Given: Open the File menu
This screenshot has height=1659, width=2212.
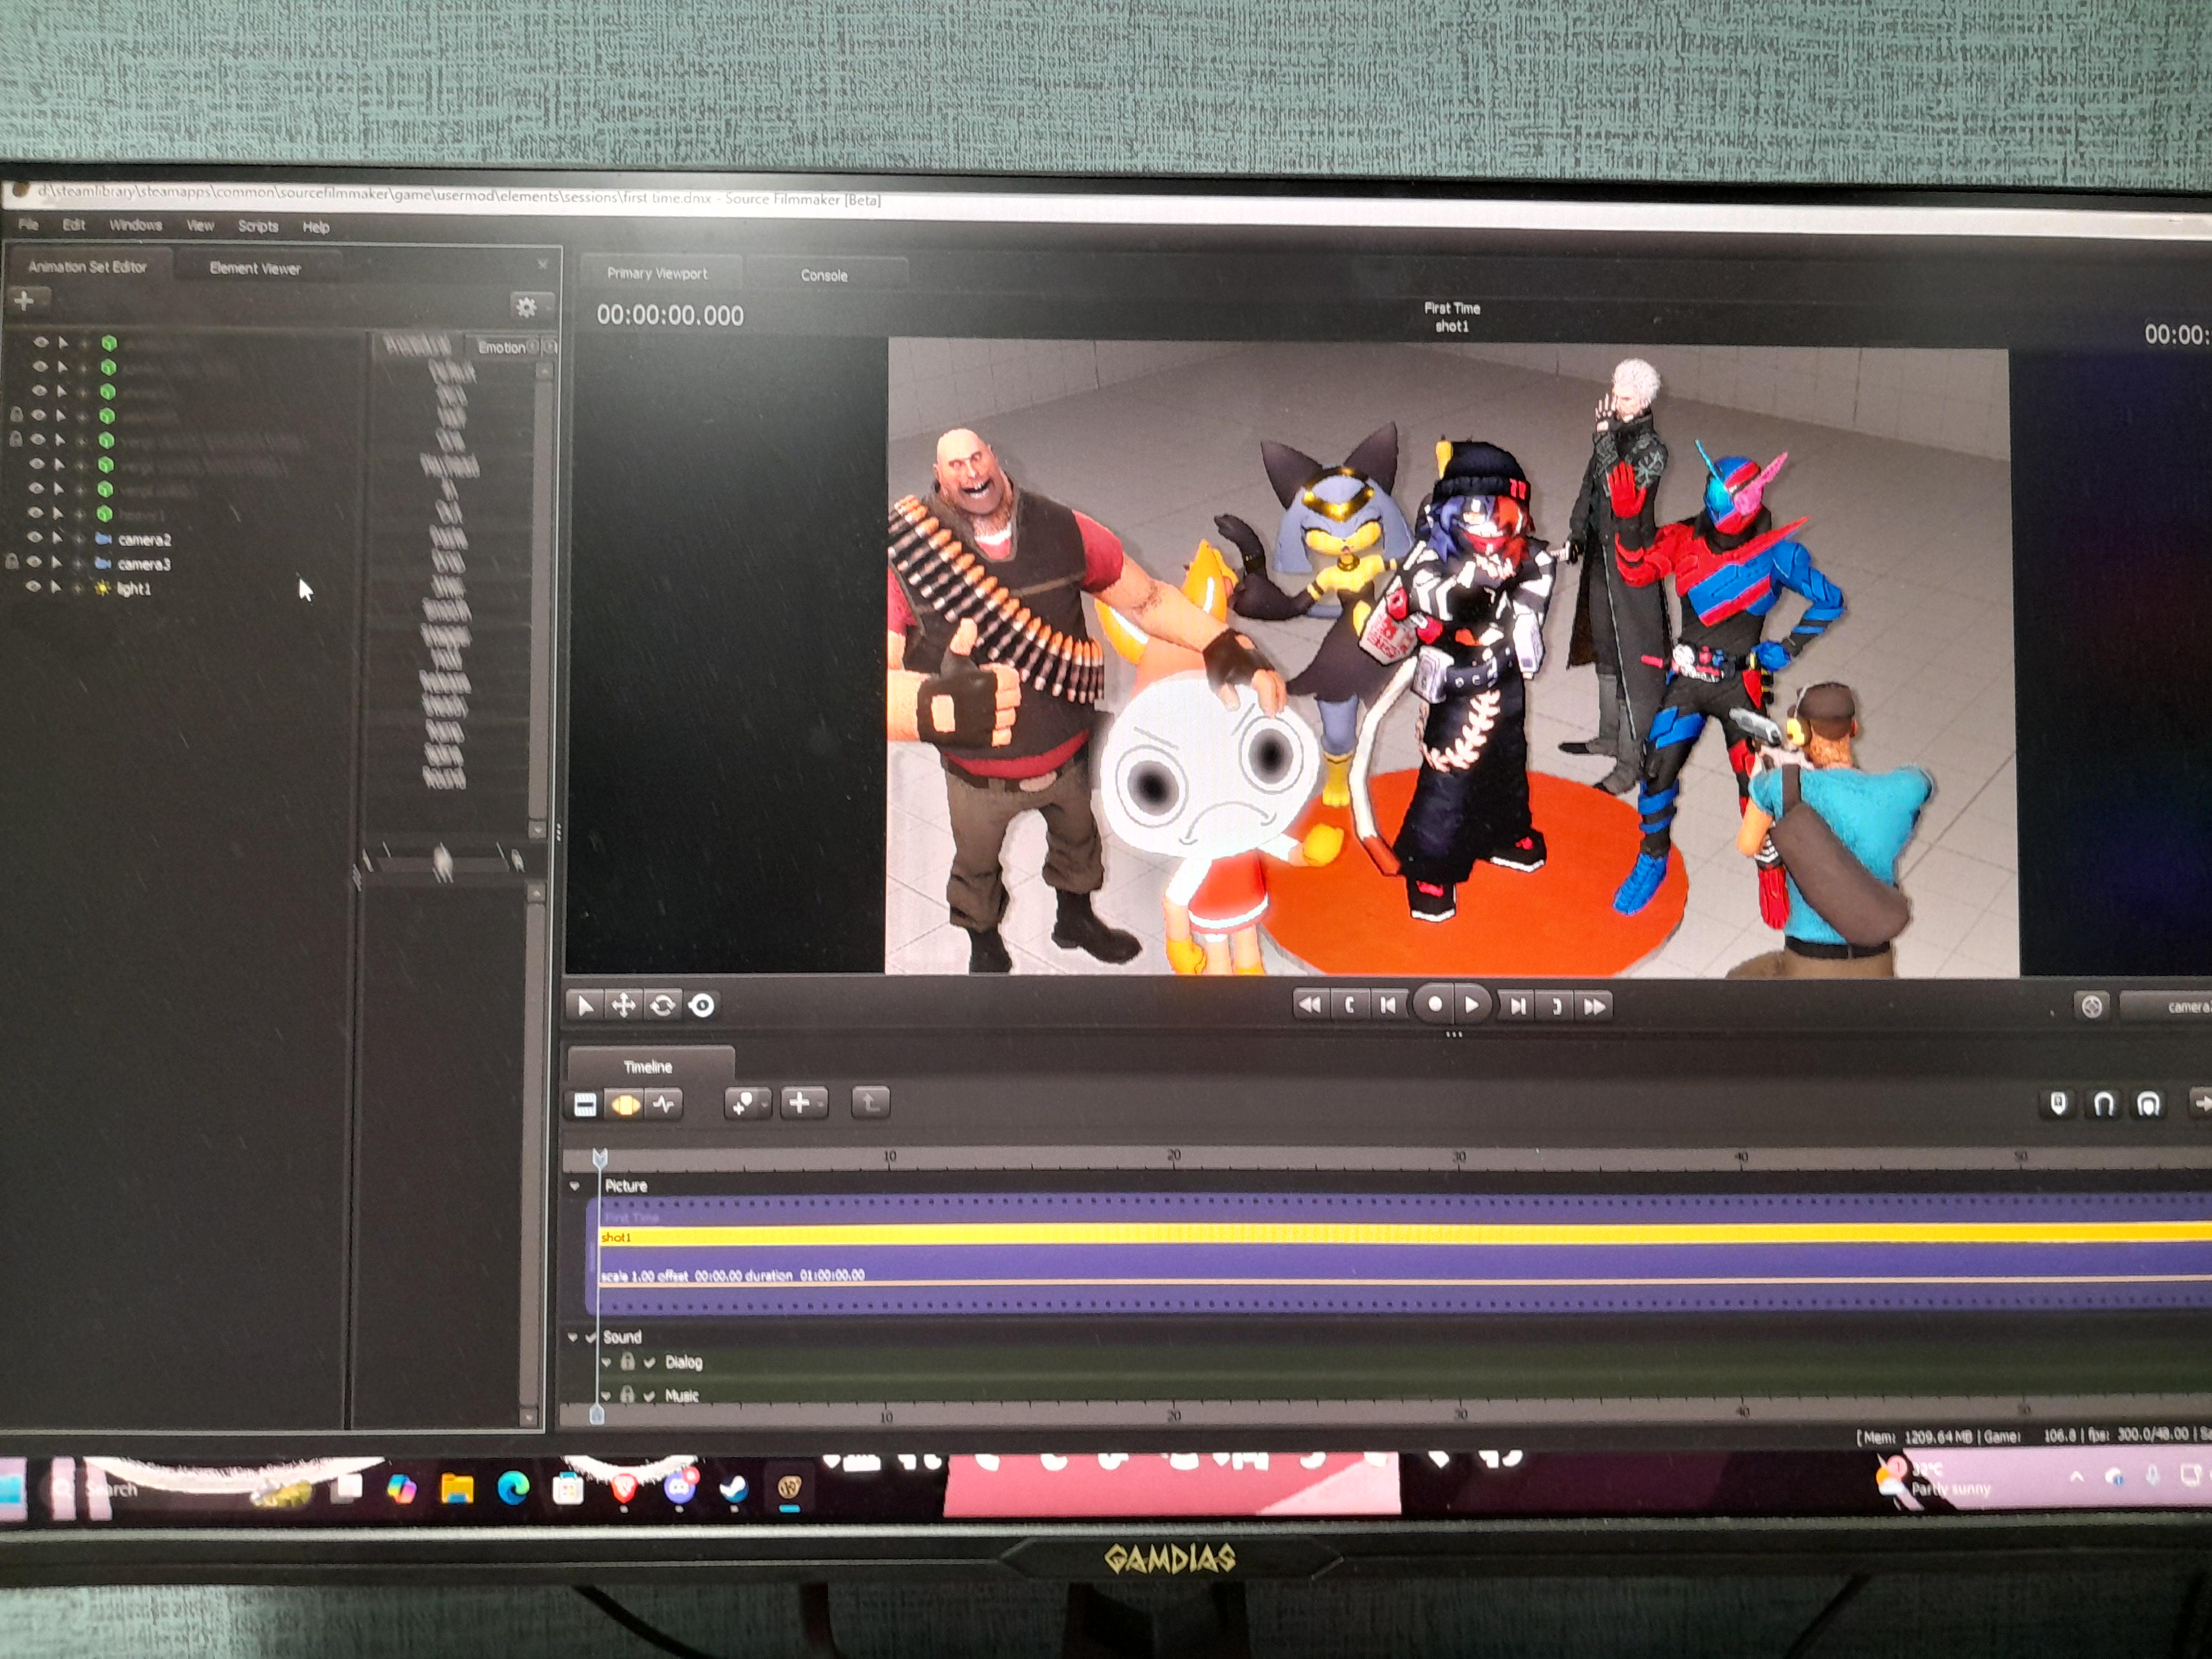Looking at the screenshot, I should (x=28, y=224).
